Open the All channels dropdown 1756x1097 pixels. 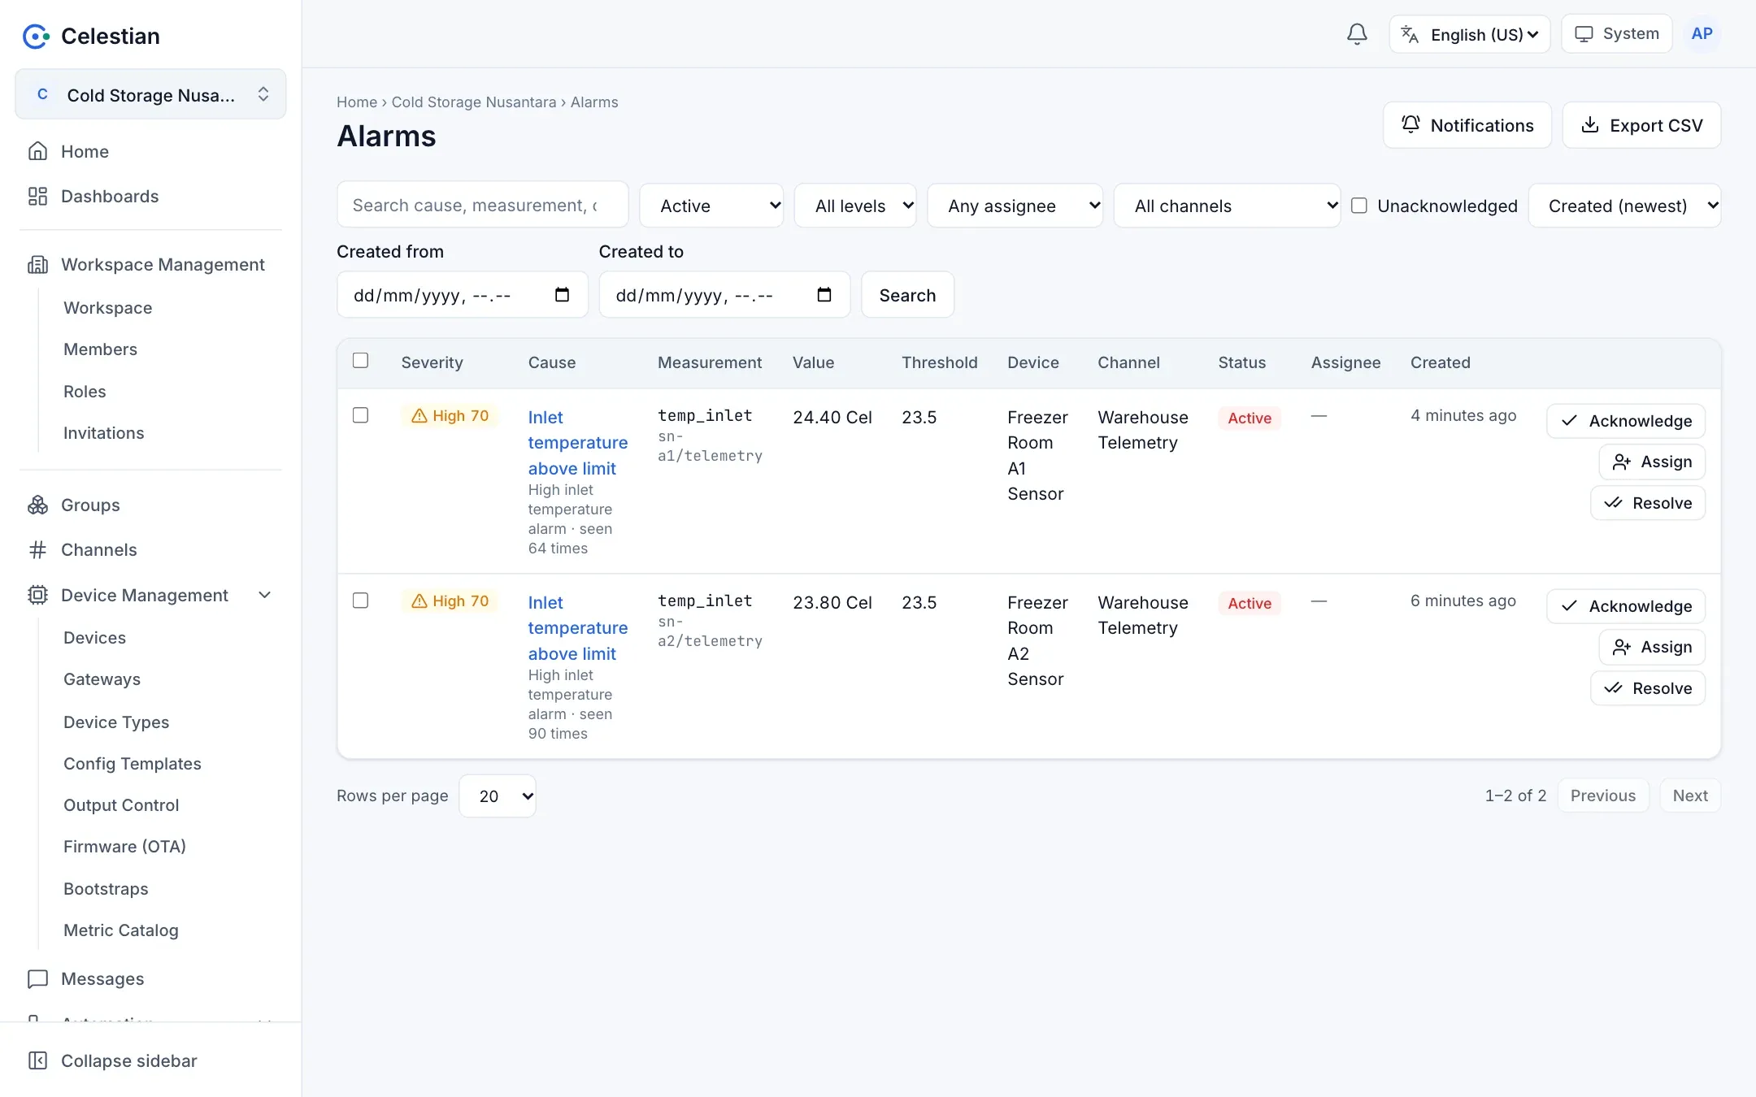[1227, 206]
